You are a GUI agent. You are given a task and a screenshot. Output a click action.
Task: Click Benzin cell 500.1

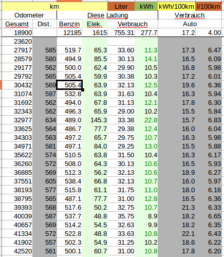tap(69, 251)
